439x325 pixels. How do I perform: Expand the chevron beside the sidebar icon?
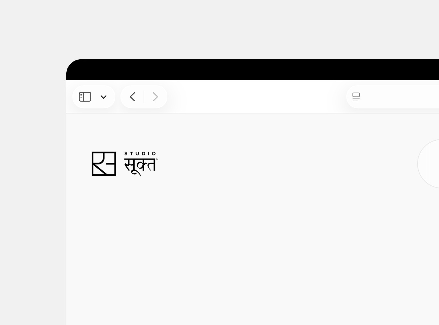[104, 97]
